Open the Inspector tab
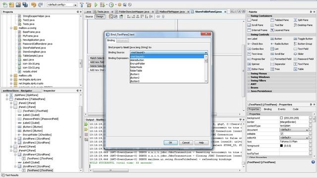Screen dimensions: 317x178 (49, 90)
